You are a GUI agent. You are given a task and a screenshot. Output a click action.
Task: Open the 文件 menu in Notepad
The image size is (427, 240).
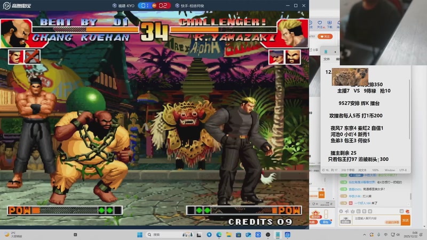tap(327, 59)
